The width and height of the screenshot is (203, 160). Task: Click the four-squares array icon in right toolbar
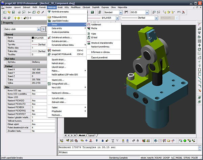(x=199, y=41)
